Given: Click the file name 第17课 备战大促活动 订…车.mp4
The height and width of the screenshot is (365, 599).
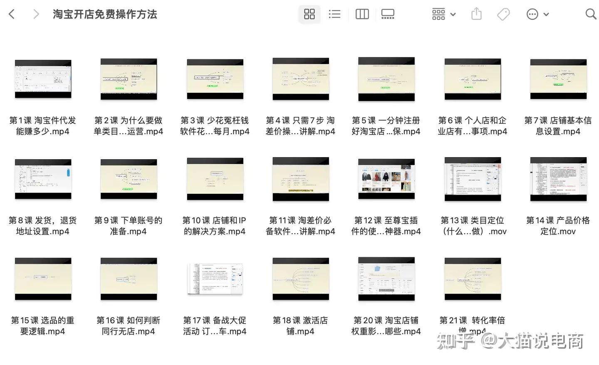Looking at the screenshot, I should (x=215, y=326).
